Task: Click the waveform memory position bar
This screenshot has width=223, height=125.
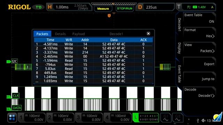Action: pos(114,4)
